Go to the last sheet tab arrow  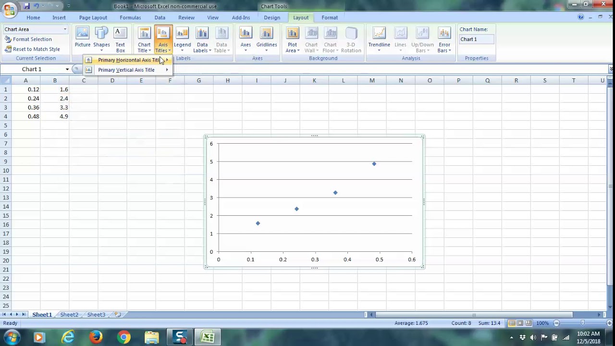coord(24,315)
